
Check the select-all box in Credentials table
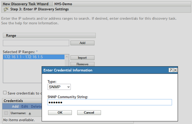(x=6, y=113)
